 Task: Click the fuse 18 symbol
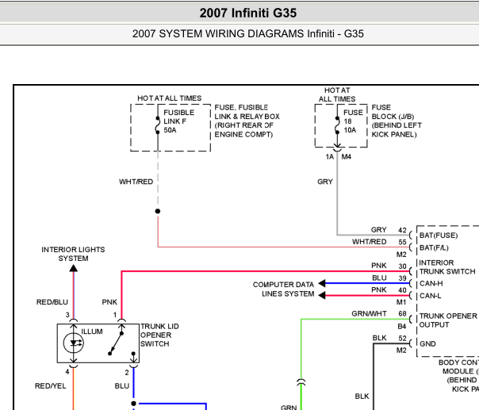(337, 125)
